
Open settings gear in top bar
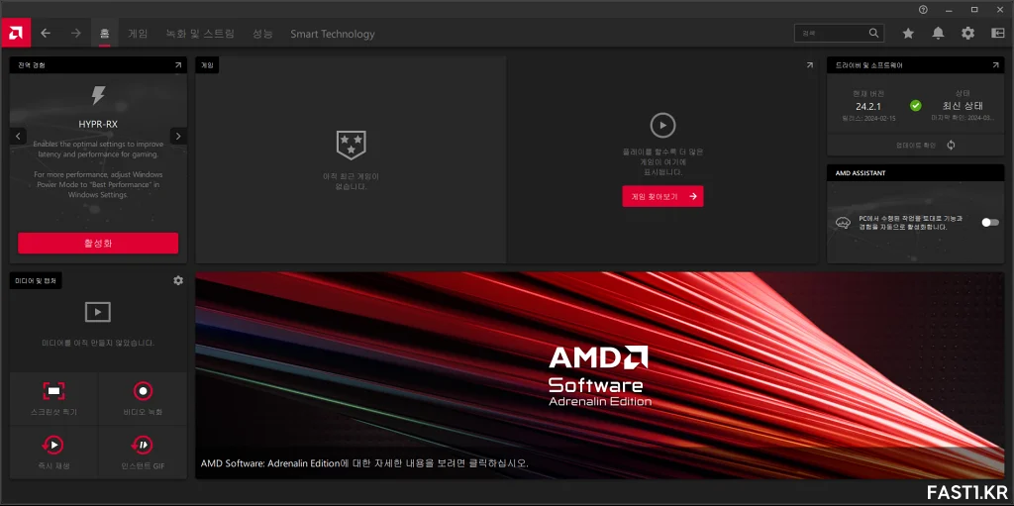tap(967, 33)
